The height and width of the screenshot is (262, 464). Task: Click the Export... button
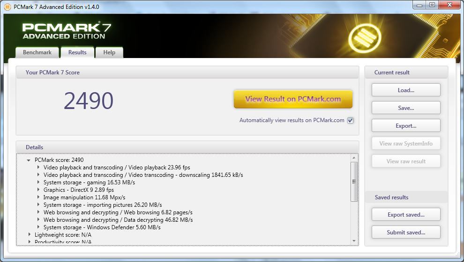[x=406, y=125]
